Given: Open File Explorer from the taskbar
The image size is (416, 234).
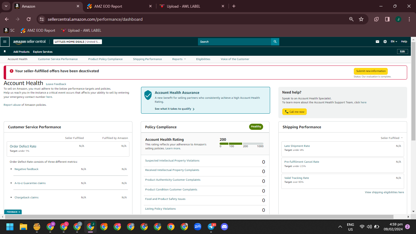Looking at the screenshot, I should point(23,227).
